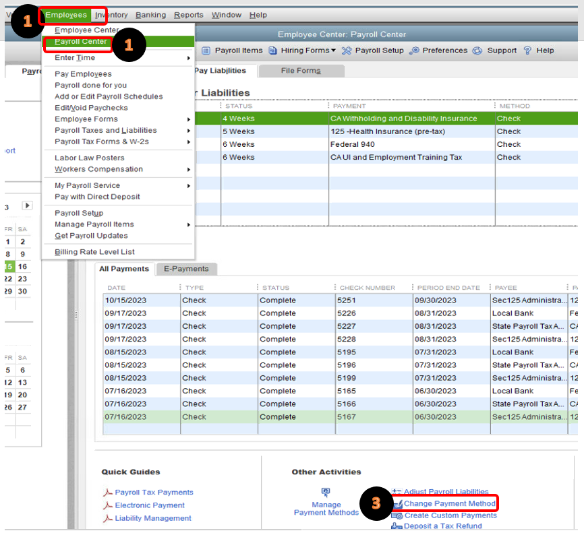
Task: Expand Payroll Tax Forms & W-2s submenu
Action: point(188,141)
